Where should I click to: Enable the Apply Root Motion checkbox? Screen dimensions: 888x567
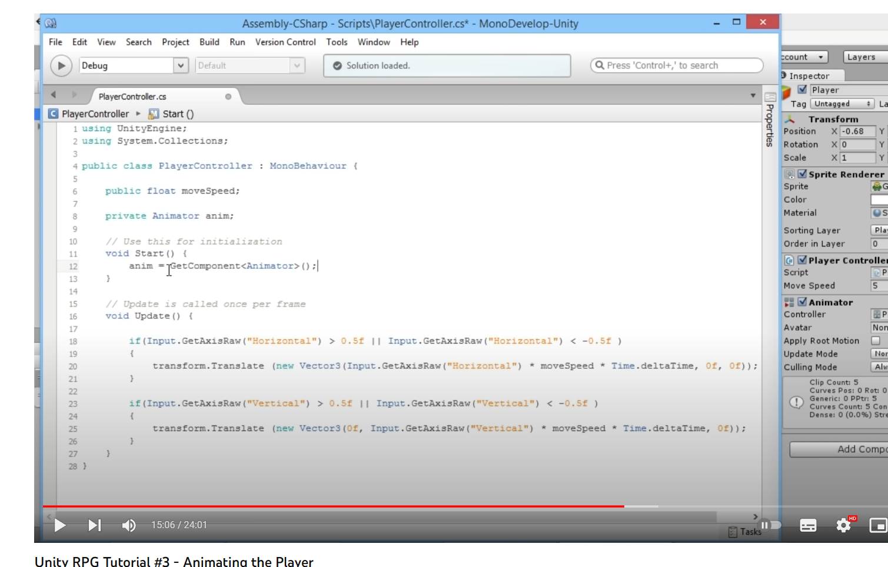(876, 341)
